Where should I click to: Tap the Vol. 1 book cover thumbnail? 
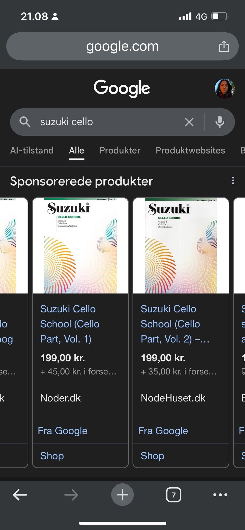tap(80, 246)
